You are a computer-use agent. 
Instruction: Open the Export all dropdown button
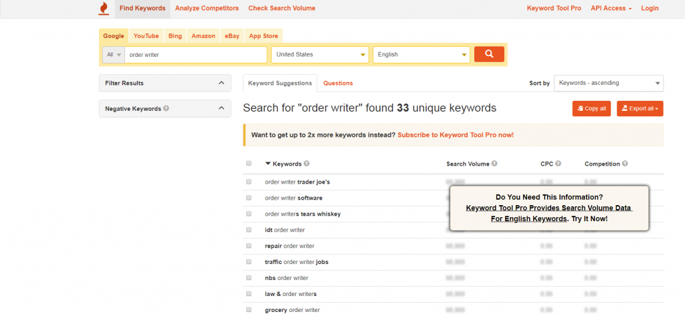coord(640,109)
